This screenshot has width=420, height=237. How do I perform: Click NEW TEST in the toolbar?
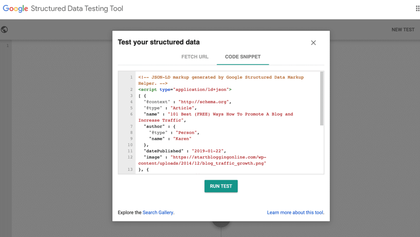403,29
